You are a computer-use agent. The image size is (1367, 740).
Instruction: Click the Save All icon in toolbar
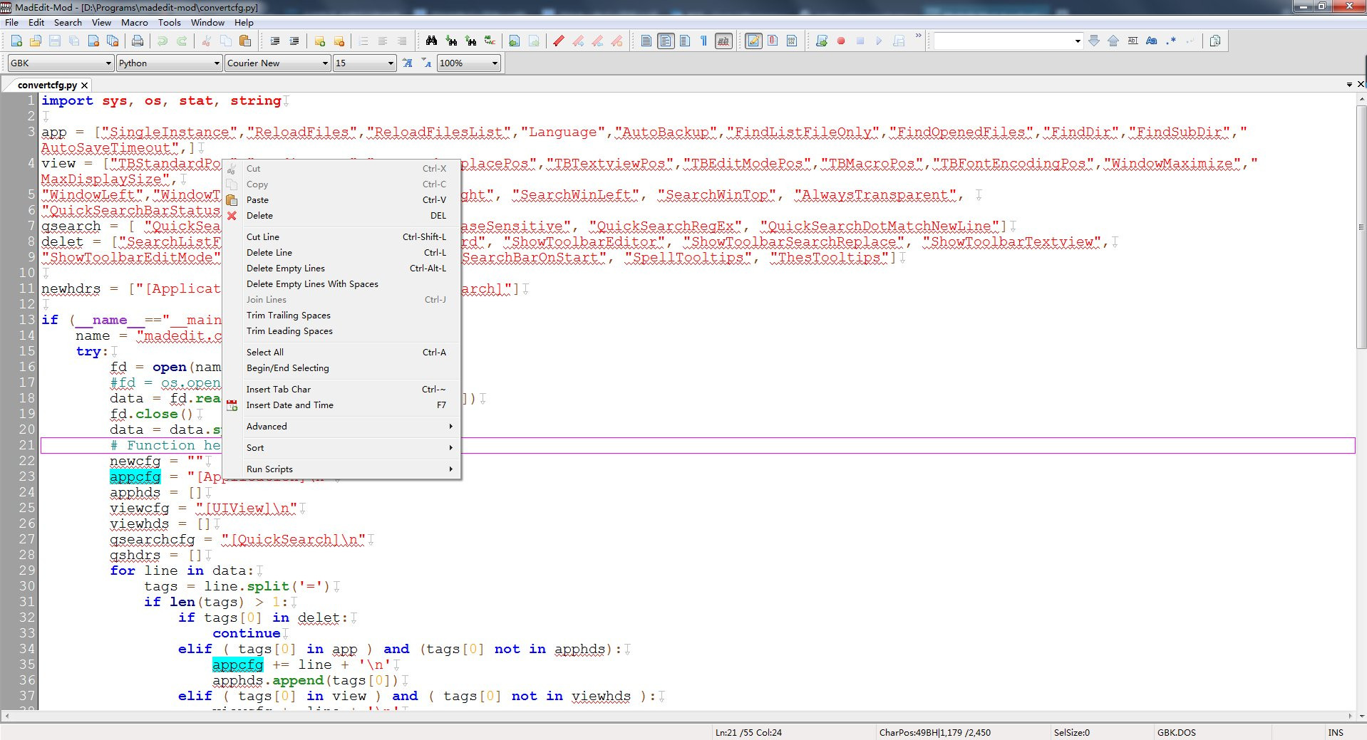tap(74, 41)
